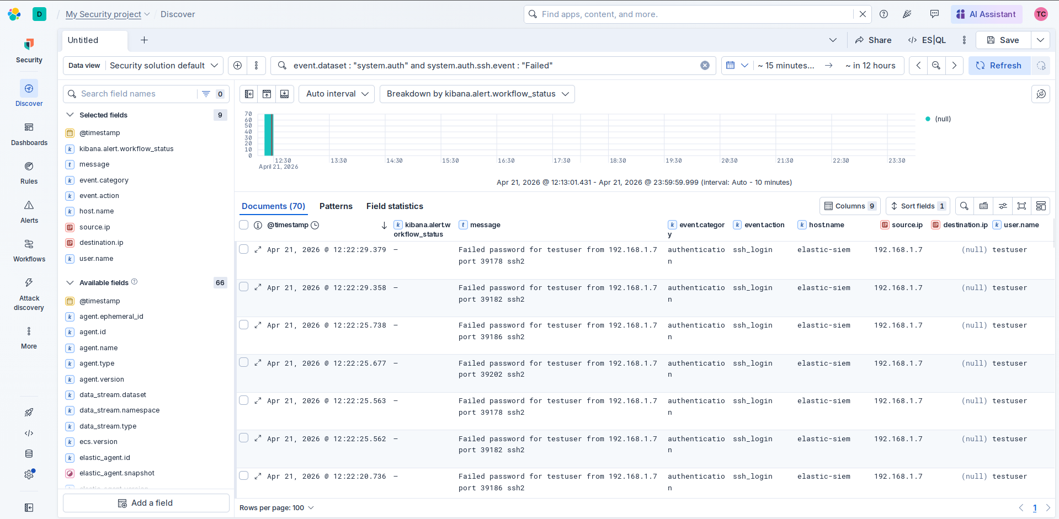Viewport: 1059px width, 519px height.
Task: Zoom out the time range
Action: [x=936, y=66]
